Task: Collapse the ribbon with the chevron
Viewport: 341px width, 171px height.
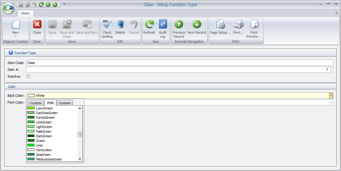Action: (x=336, y=13)
